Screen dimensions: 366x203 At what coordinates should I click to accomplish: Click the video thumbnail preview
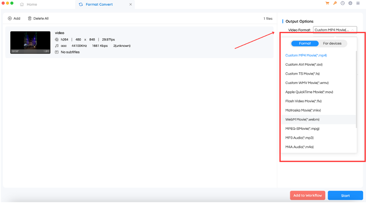click(30, 42)
